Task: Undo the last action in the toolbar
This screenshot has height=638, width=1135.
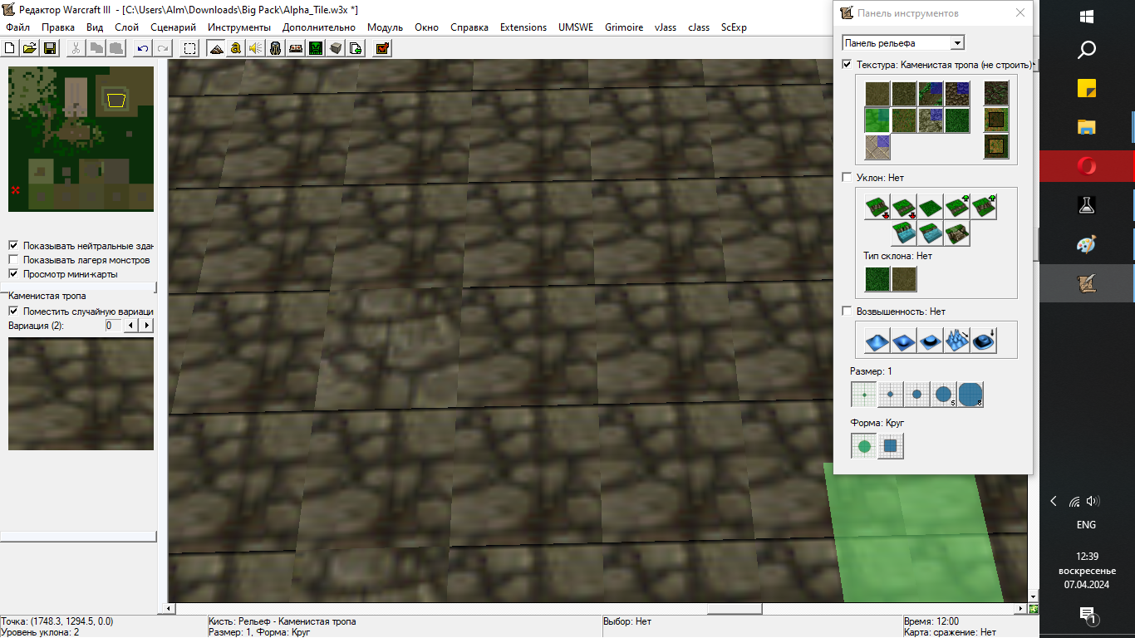Action: tap(144, 48)
